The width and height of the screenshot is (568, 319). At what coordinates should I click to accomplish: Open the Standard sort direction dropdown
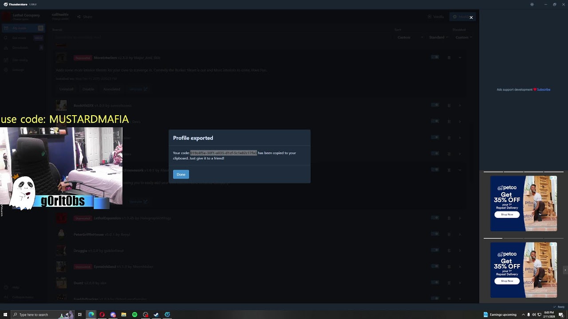point(439,37)
